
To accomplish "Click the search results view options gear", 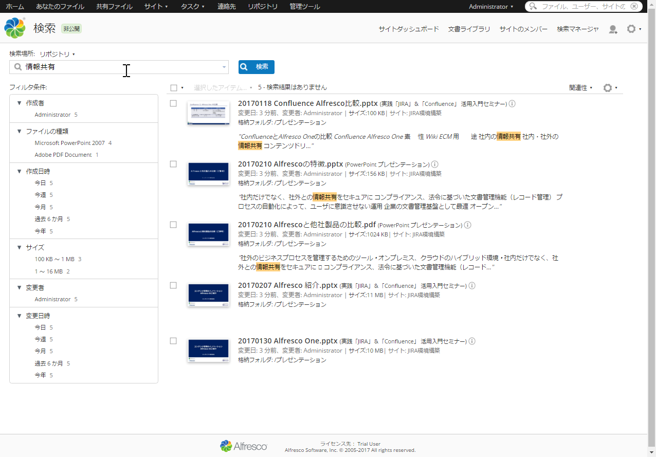I will (x=610, y=88).
